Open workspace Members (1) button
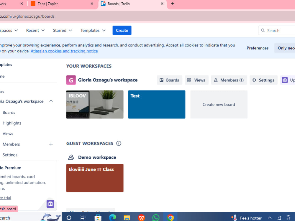295x221 pixels. point(229,80)
